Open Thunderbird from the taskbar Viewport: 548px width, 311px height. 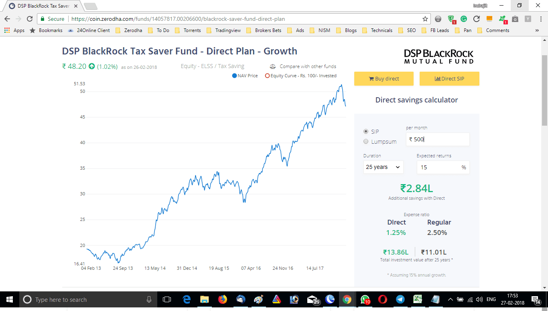point(241,299)
